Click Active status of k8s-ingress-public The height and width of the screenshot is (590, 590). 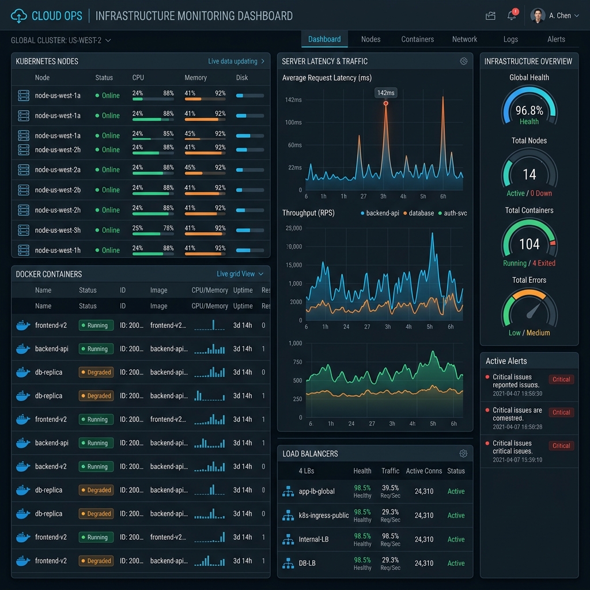pos(456,515)
